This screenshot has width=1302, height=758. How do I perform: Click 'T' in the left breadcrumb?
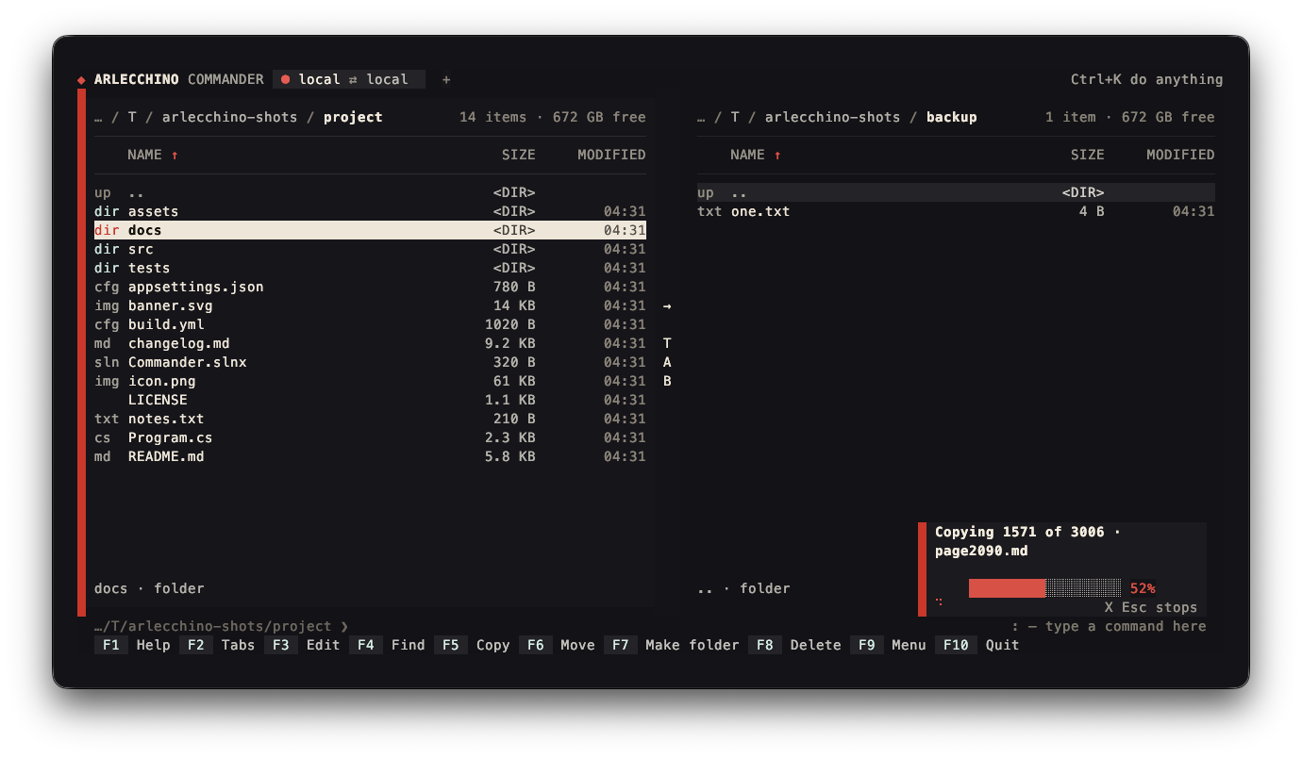[x=132, y=117]
